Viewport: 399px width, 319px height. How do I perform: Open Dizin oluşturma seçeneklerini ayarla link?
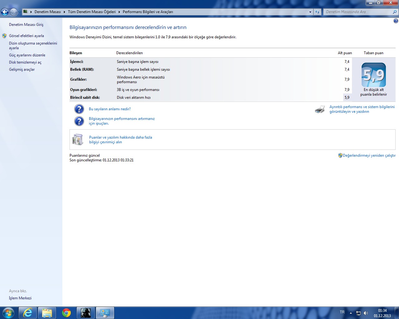[x=33, y=45]
